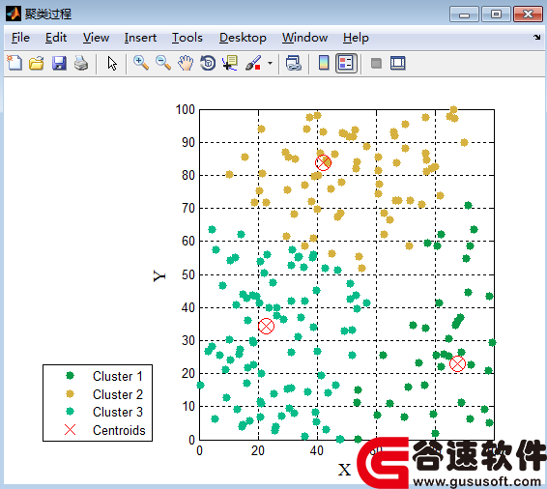Select the Cluster 1 legend entry
Screen dimensions: 547x489
118,376
